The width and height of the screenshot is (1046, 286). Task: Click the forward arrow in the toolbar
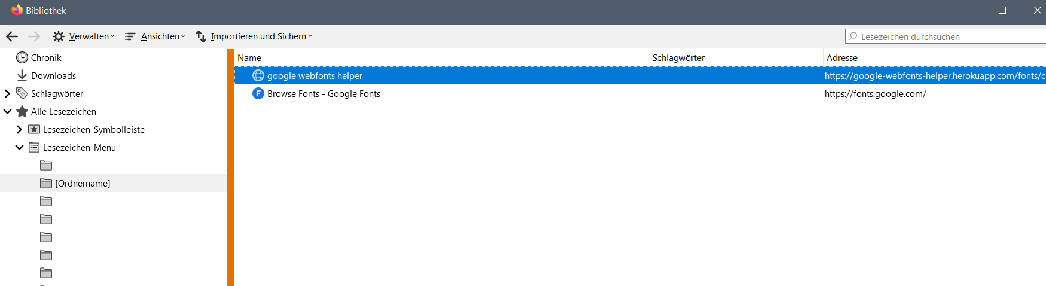click(34, 36)
